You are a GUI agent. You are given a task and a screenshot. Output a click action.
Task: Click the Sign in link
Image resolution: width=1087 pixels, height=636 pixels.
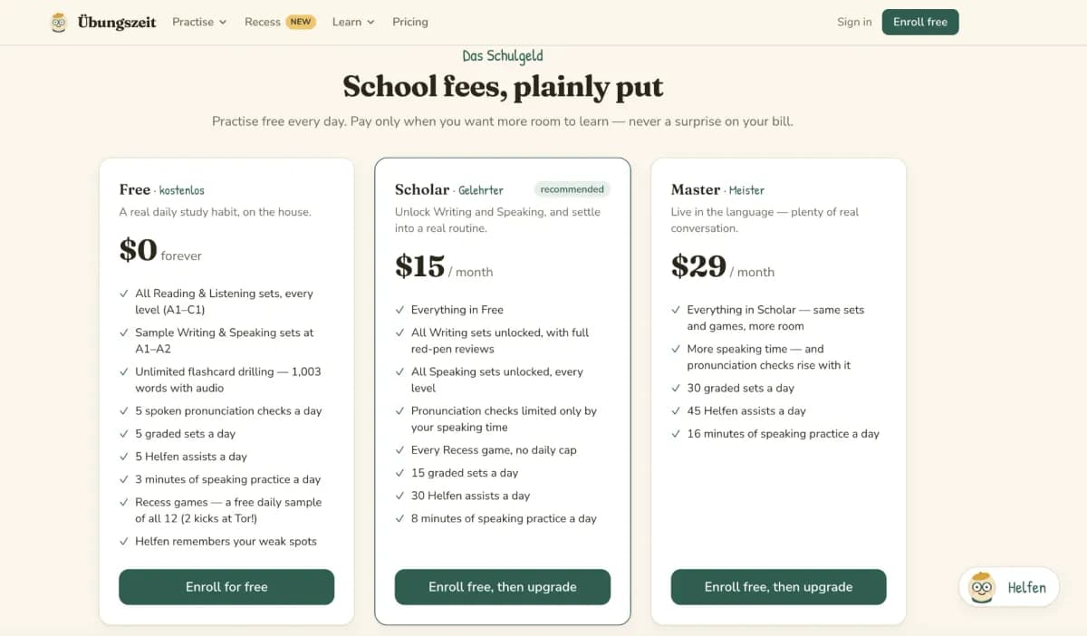854,22
